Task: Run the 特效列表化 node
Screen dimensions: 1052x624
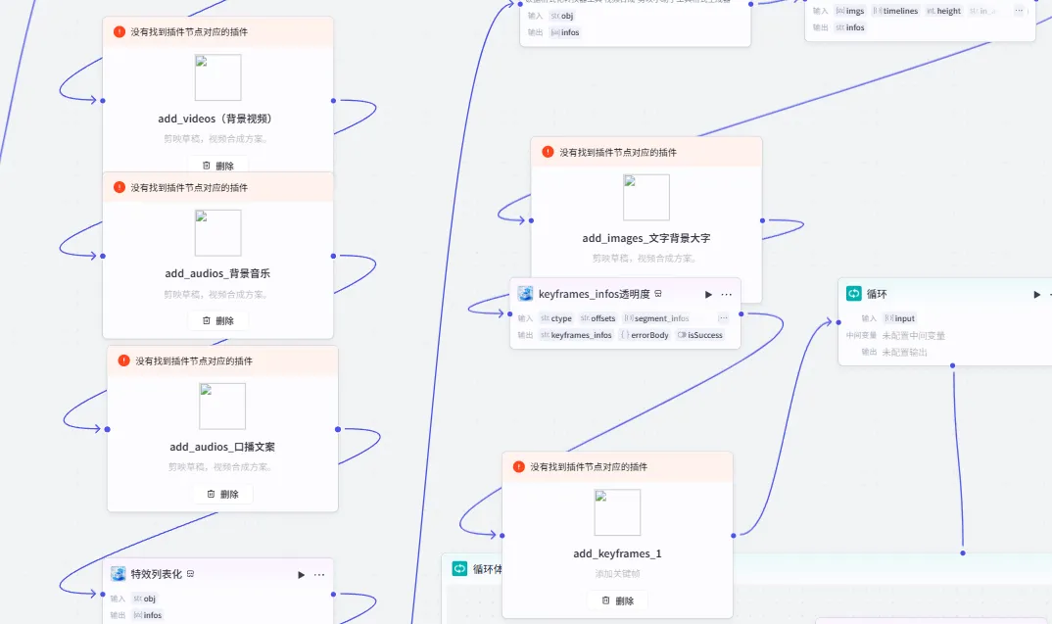Action: (302, 574)
